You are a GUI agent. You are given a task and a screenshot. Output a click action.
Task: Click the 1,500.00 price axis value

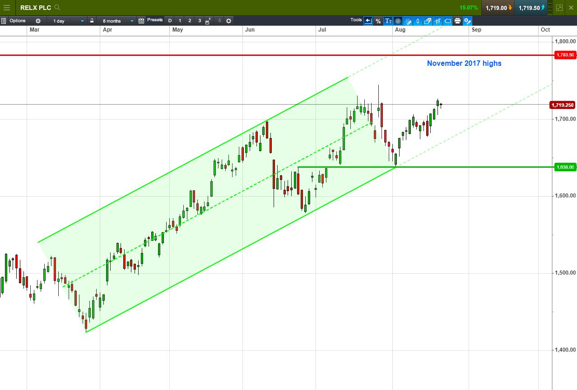point(566,273)
